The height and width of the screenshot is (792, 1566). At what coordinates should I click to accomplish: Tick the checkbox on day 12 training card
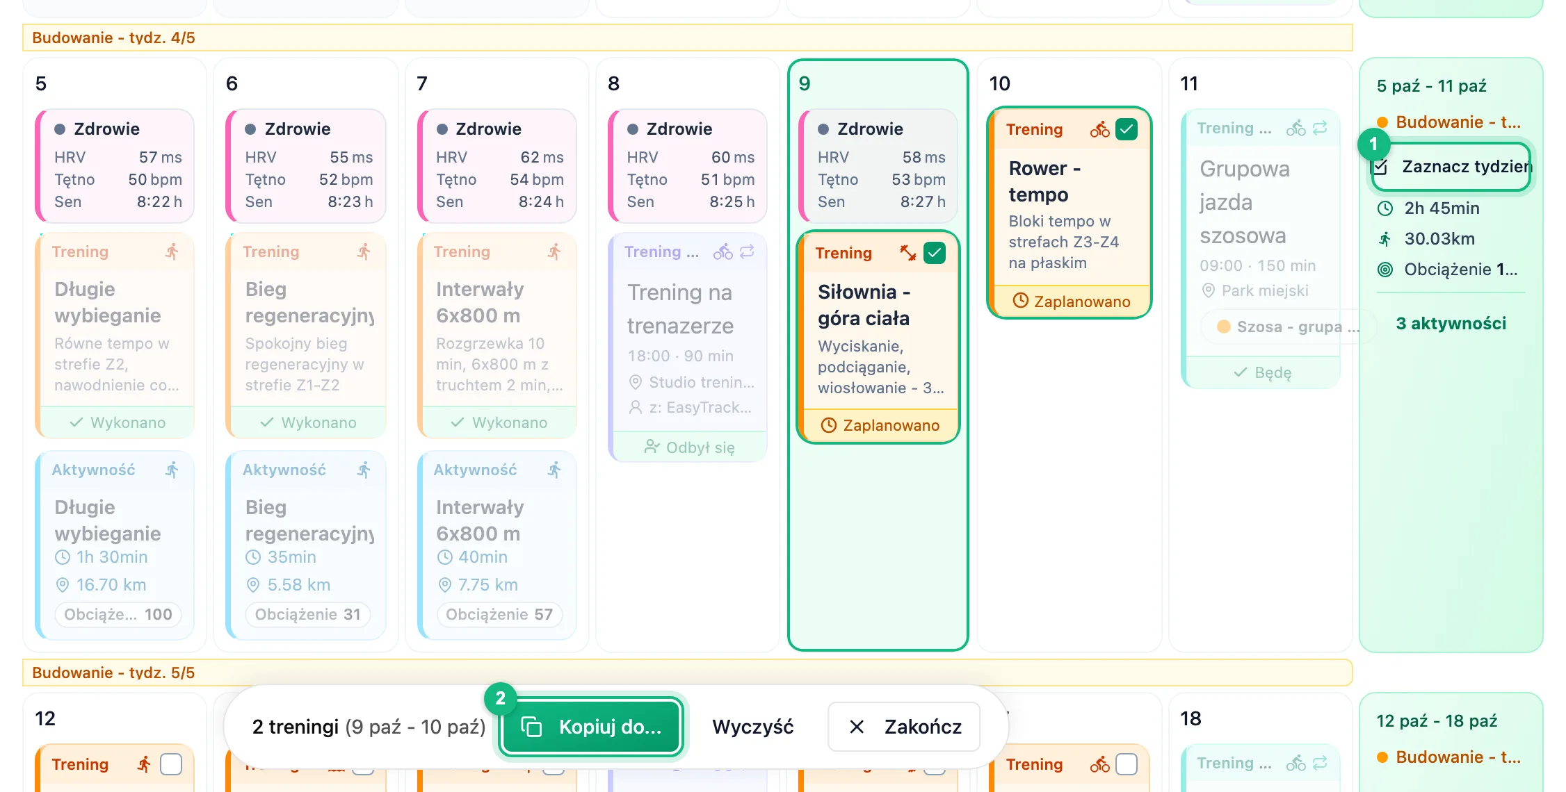click(171, 764)
